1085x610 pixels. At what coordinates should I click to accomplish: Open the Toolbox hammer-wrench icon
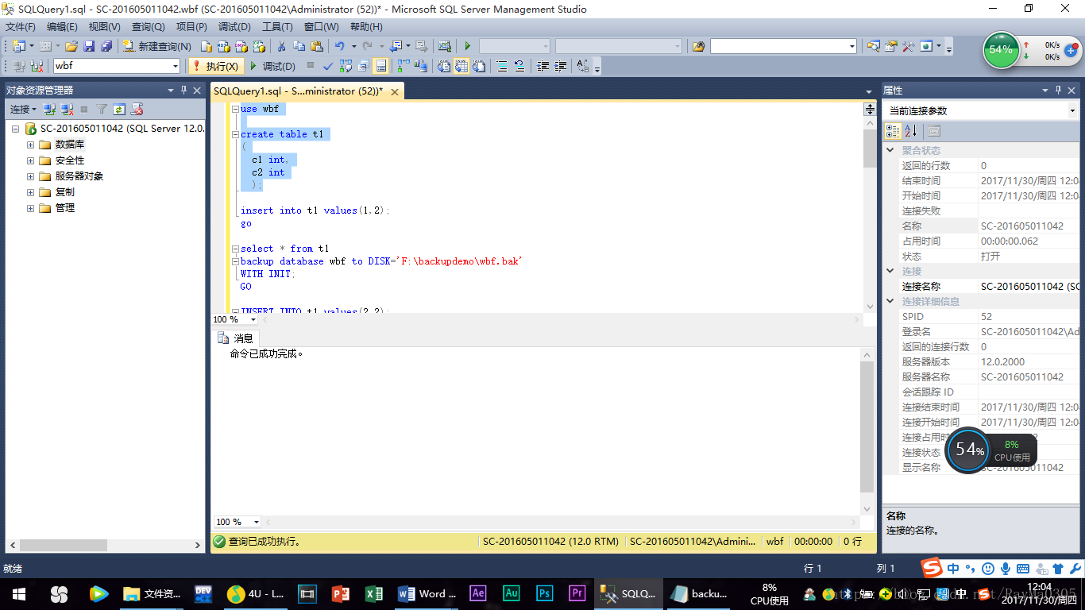908,46
